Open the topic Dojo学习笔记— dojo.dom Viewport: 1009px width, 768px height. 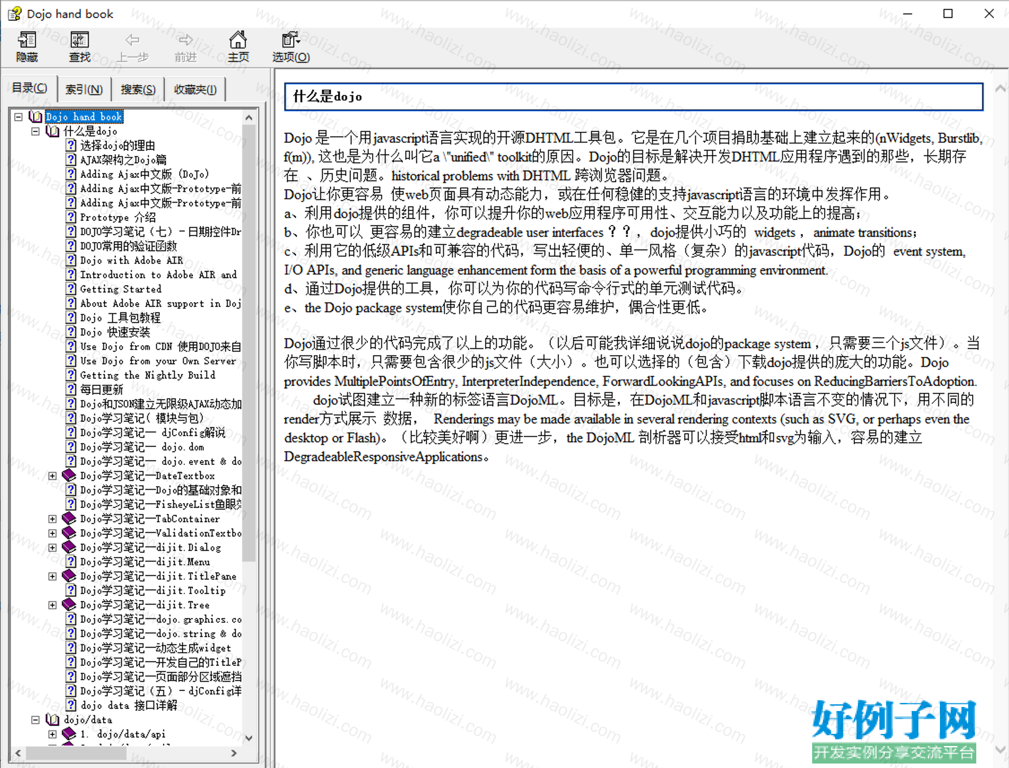click(142, 447)
